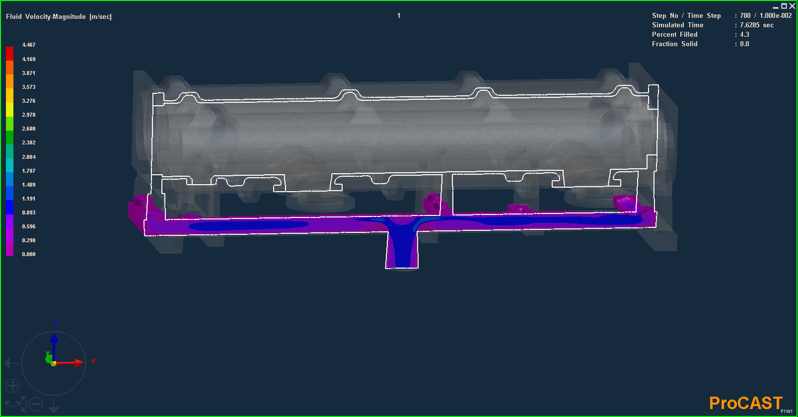Screen dimensions: 798x417
Task: Click the 'Percent Filled' label
Action: (675, 35)
